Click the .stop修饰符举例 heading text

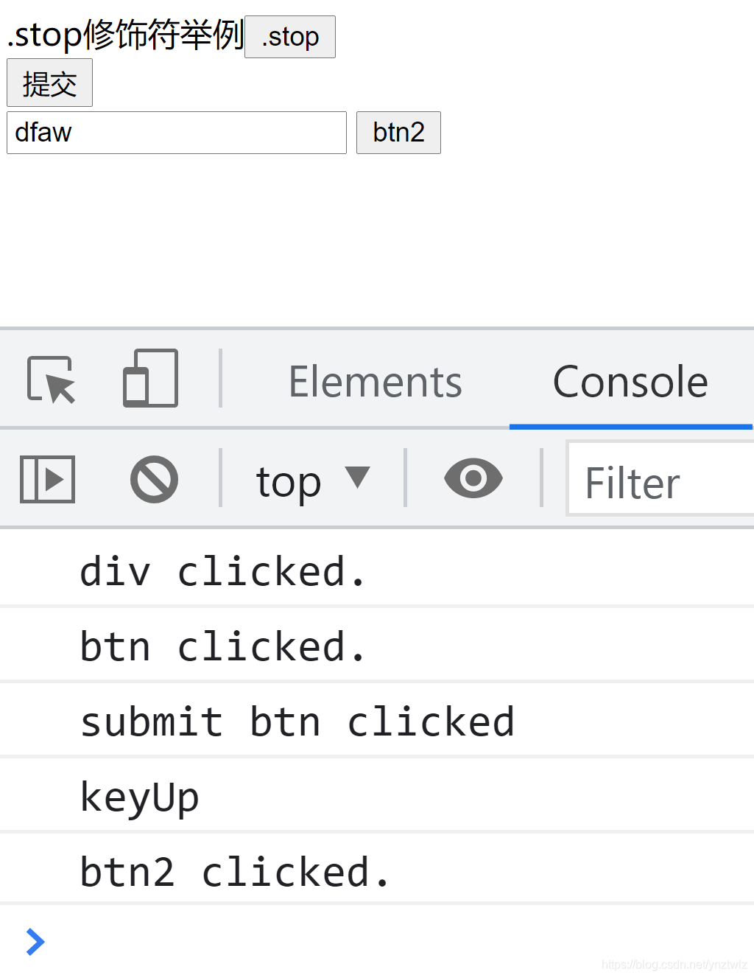click(125, 35)
